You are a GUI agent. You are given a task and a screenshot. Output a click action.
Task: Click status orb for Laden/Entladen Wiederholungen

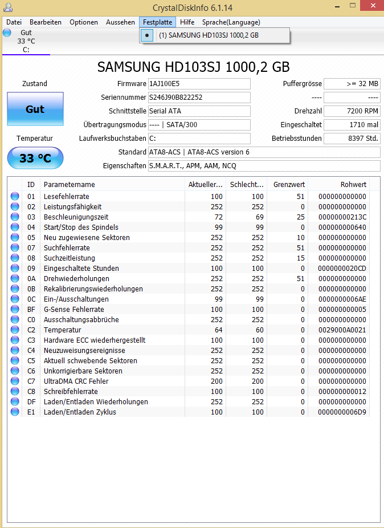[15, 402]
